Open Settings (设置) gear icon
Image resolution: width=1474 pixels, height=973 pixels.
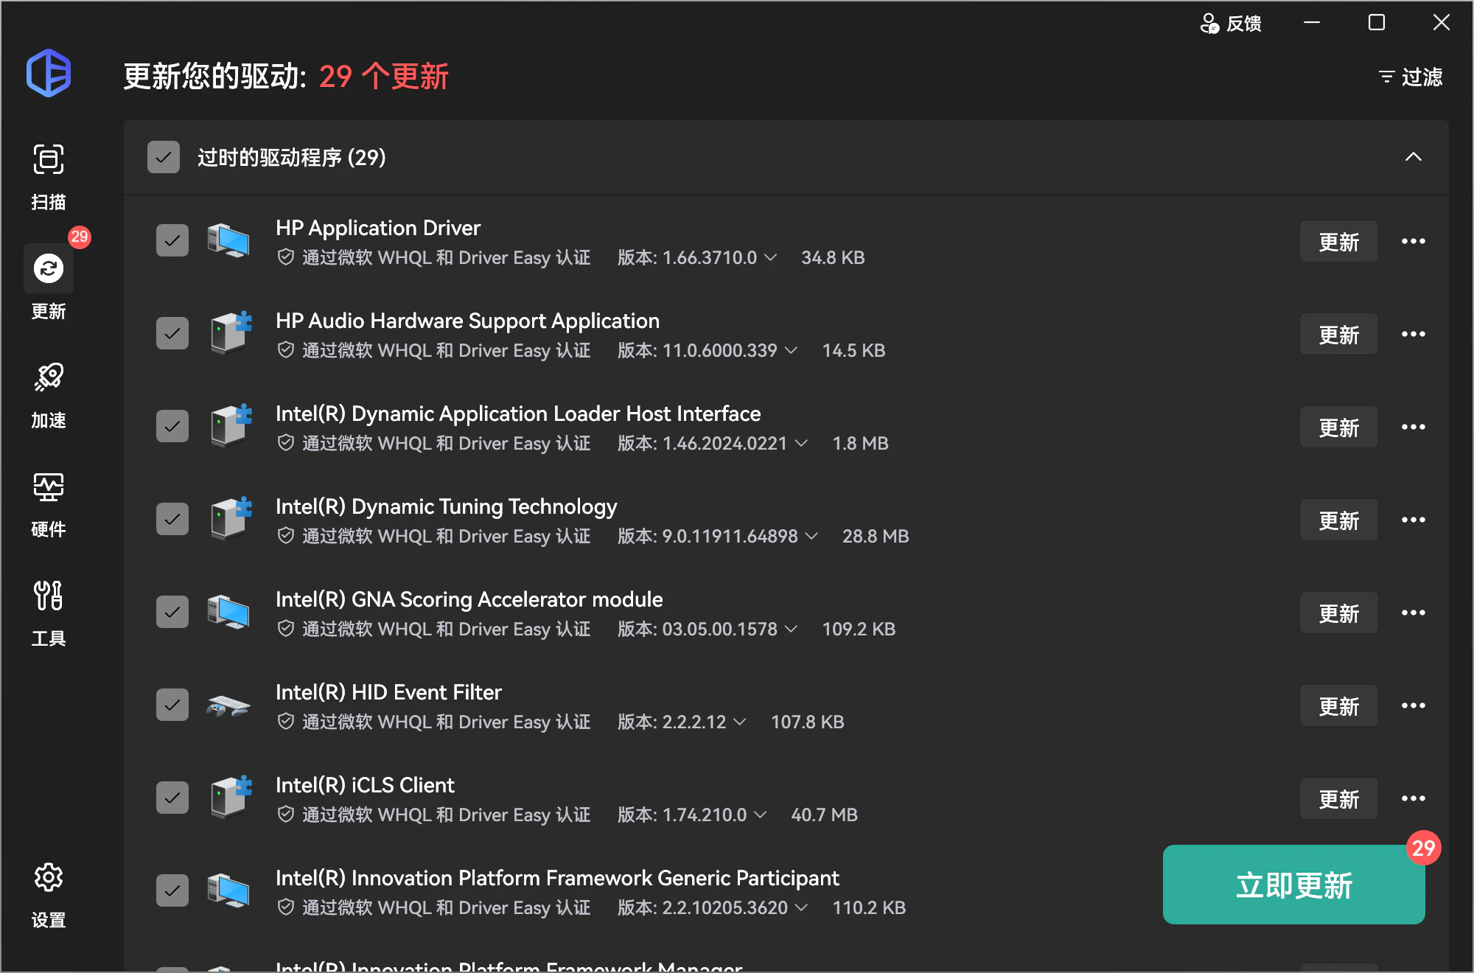(x=49, y=877)
